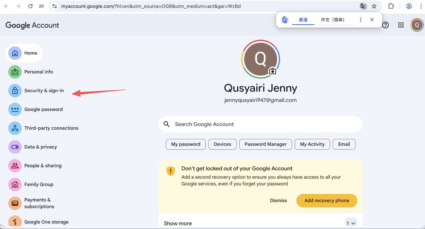Image resolution: width=425 pixels, height=229 pixels.
Task: Click the Google Account logo
Action: (32, 25)
